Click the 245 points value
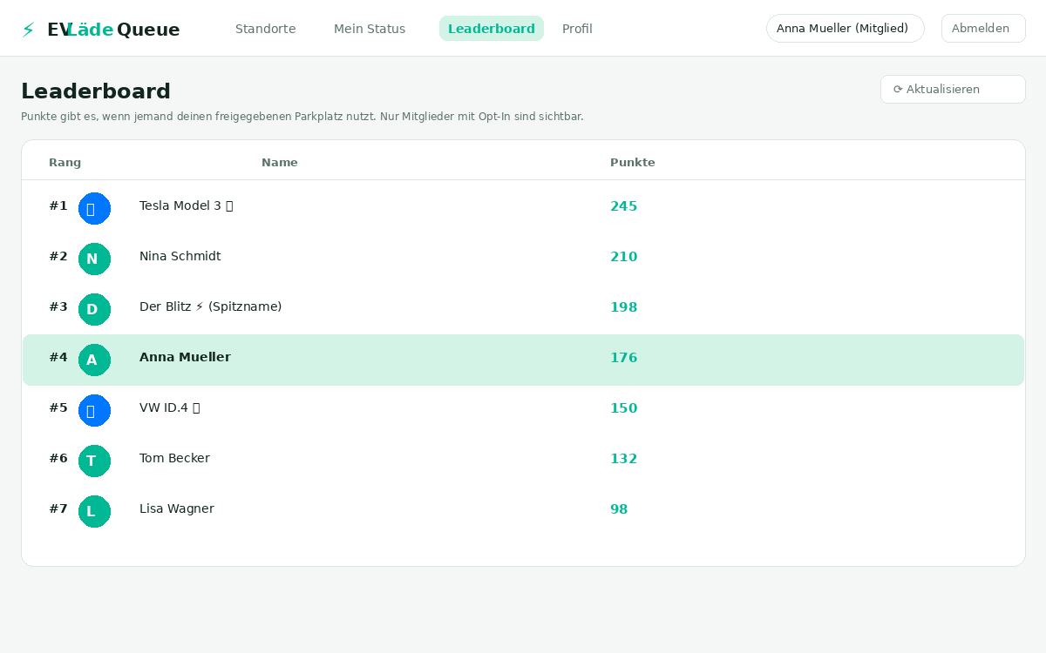 tap(624, 206)
